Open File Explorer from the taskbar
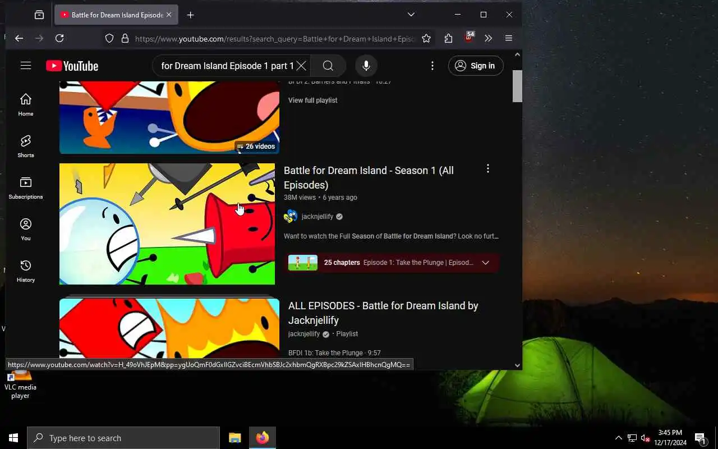This screenshot has height=449, width=718. click(235, 438)
